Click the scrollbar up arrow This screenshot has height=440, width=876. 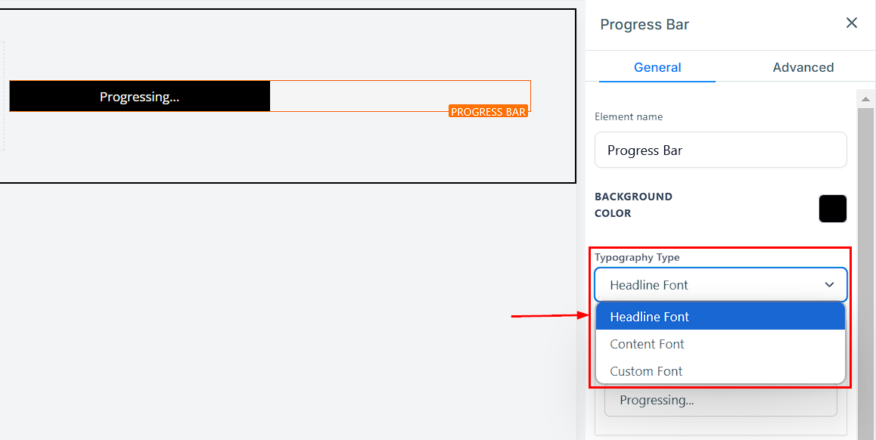[x=865, y=98]
